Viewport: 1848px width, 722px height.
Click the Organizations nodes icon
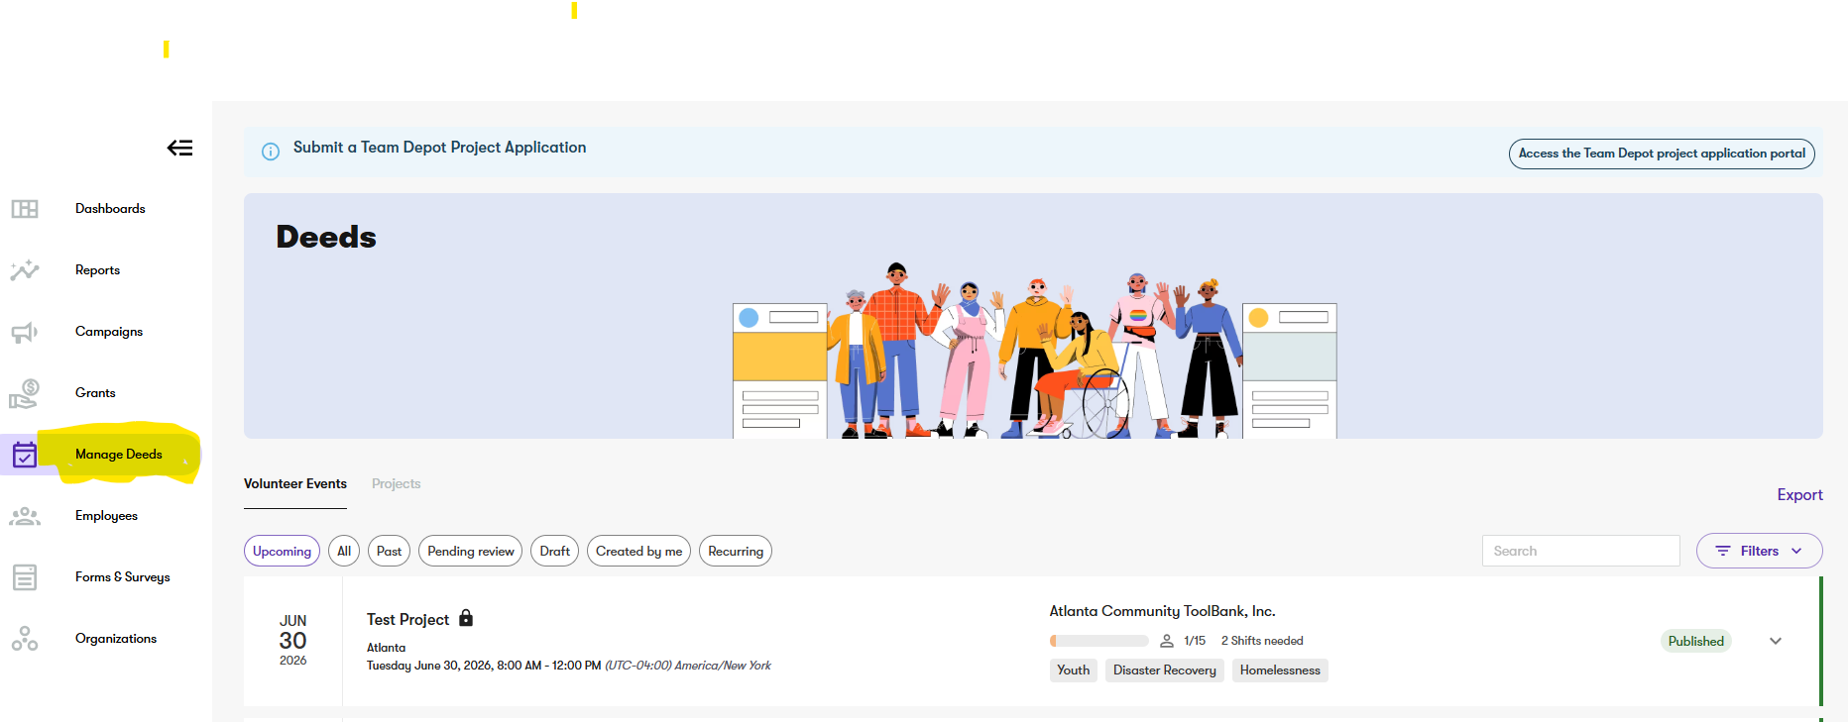(x=25, y=639)
